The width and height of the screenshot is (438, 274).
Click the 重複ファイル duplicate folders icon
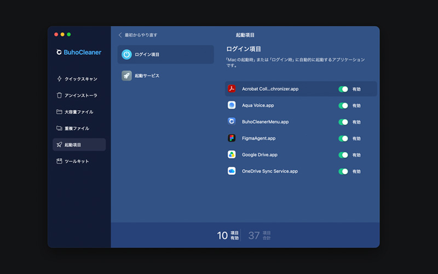(x=59, y=128)
